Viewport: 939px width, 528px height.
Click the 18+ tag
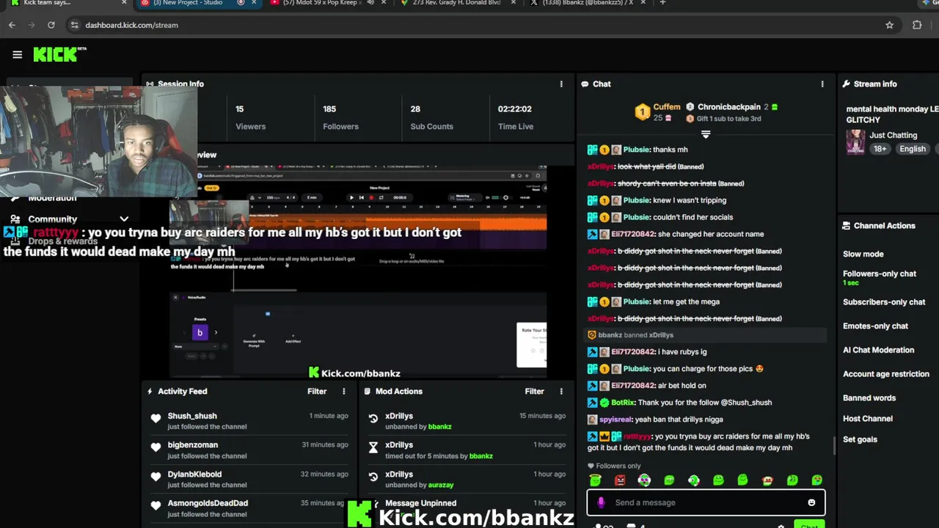click(x=880, y=149)
